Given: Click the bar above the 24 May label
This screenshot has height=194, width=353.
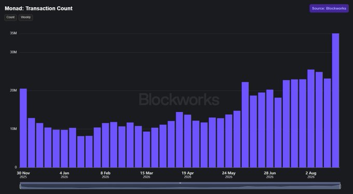Looking at the screenshot, I should click(x=229, y=141).
